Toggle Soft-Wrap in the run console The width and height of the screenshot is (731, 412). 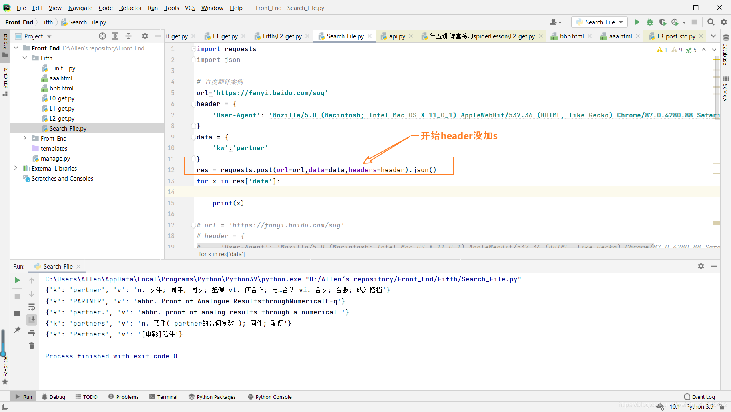(32, 307)
